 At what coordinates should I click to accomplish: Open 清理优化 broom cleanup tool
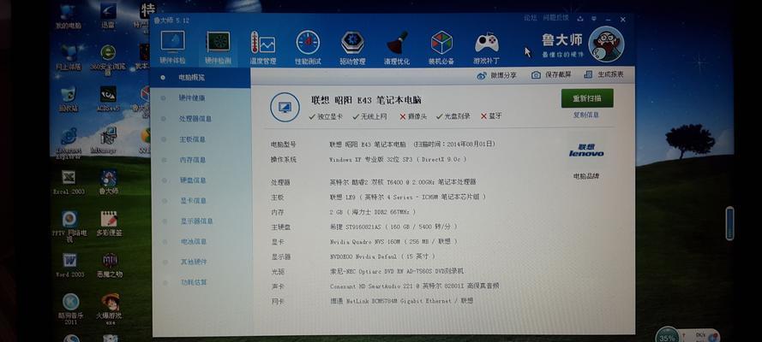click(397, 48)
